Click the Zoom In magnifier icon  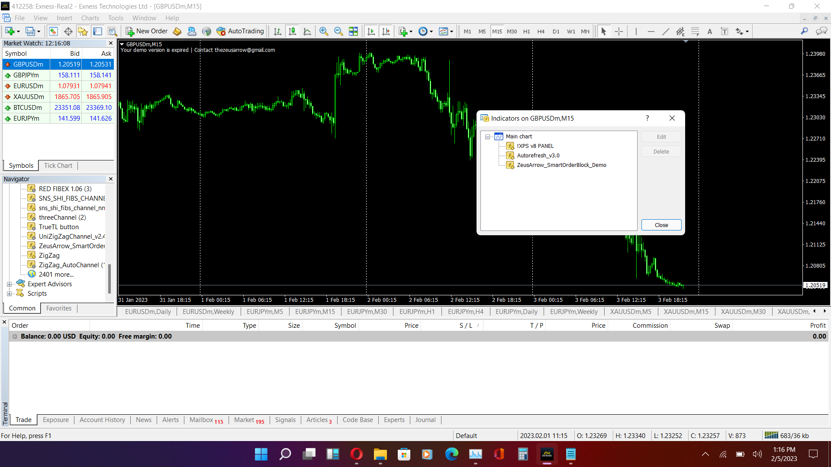(x=323, y=31)
